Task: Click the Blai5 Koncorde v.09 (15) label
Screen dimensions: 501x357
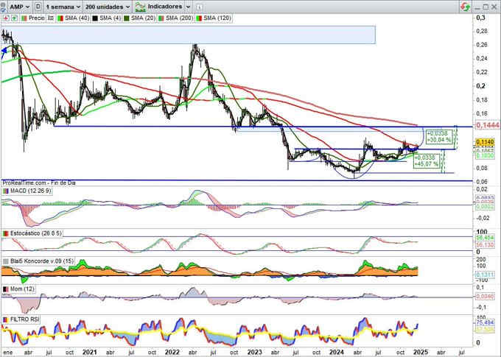Action: [41, 261]
